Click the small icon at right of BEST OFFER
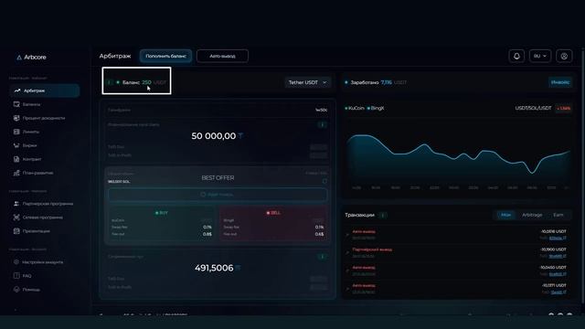 tap(324, 181)
